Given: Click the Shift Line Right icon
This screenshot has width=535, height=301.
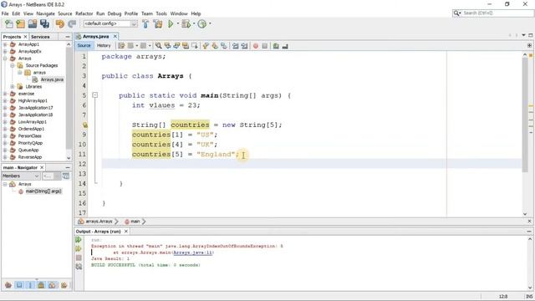Looking at the screenshot, I should 244,46.
